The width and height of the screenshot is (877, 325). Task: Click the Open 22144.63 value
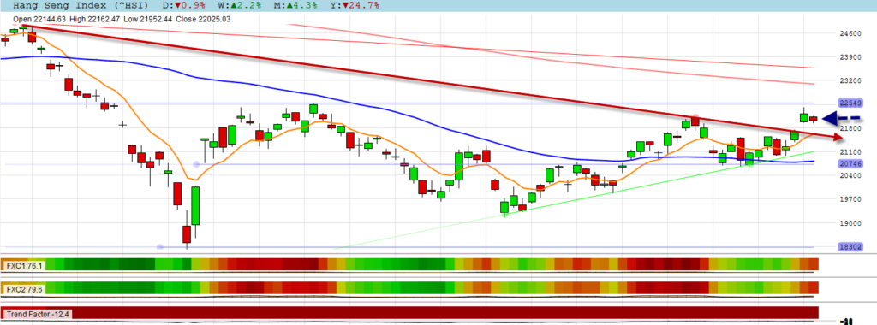tap(39, 19)
